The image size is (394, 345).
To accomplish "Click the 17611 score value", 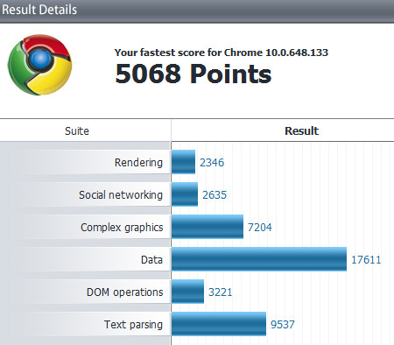I will [366, 260].
